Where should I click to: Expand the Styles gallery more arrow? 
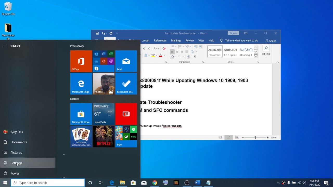tap(256, 56)
